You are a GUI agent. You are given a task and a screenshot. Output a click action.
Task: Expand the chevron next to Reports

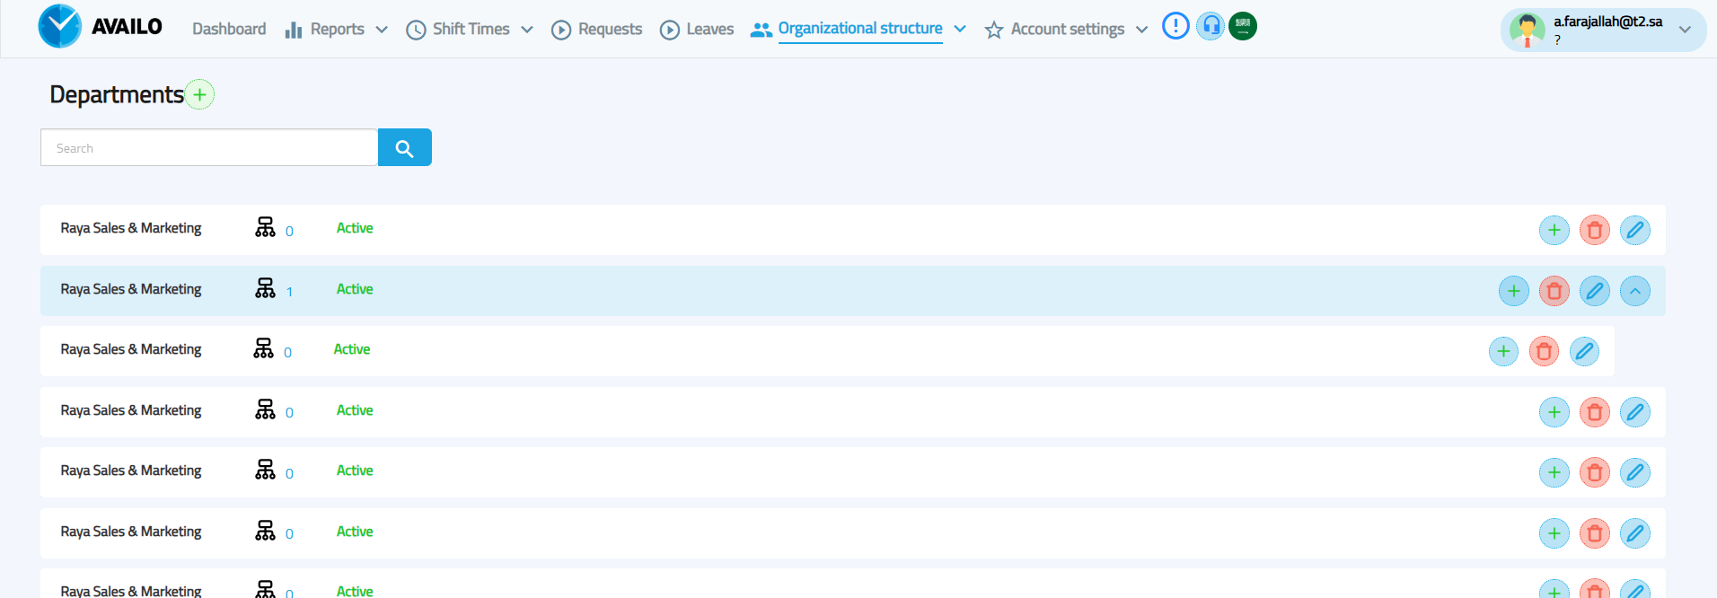(382, 30)
